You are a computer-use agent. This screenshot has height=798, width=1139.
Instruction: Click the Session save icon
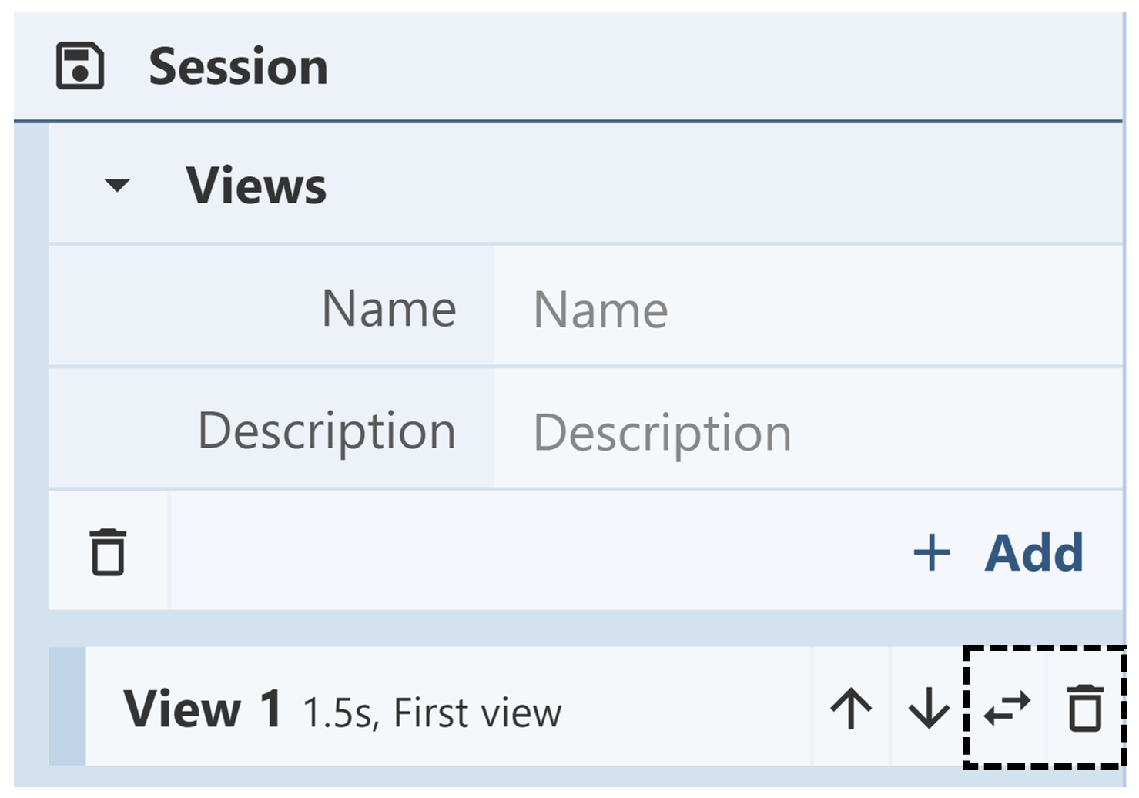pos(79,66)
